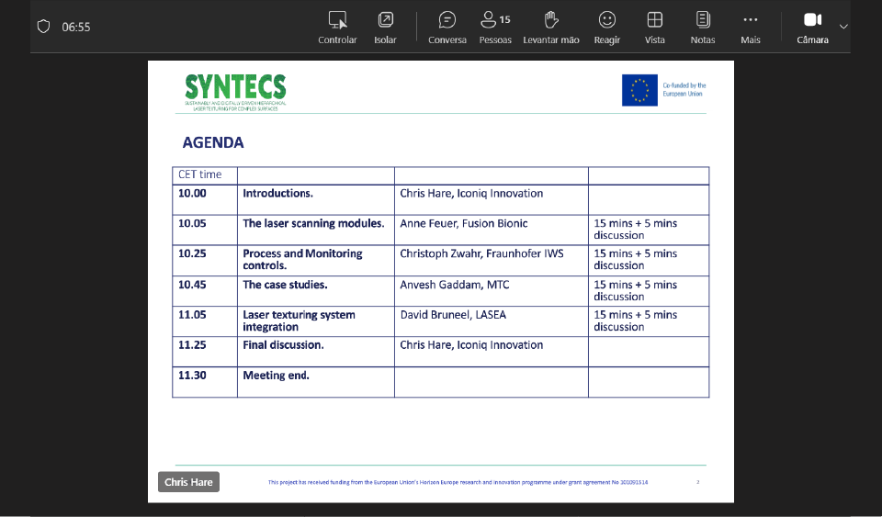Click the SYNTECS logo on the slide

pos(235,91)
